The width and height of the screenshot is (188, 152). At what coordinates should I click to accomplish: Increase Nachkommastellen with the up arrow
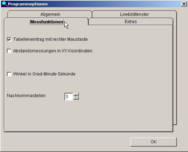[76, 95]
